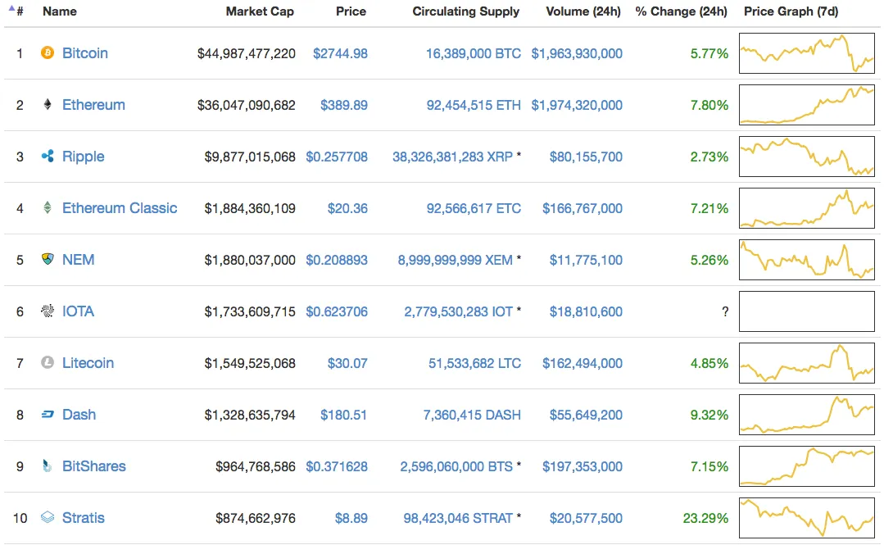Click the Stratis layered logo icon

[48, 517]
